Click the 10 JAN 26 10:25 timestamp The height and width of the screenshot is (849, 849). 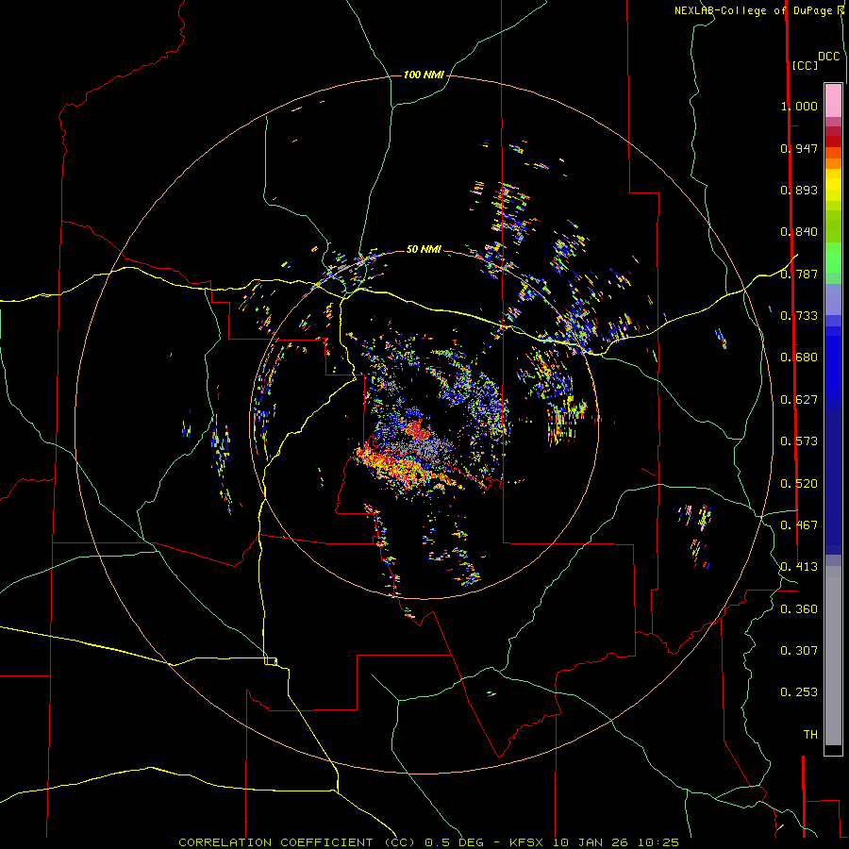pos(616,842)
